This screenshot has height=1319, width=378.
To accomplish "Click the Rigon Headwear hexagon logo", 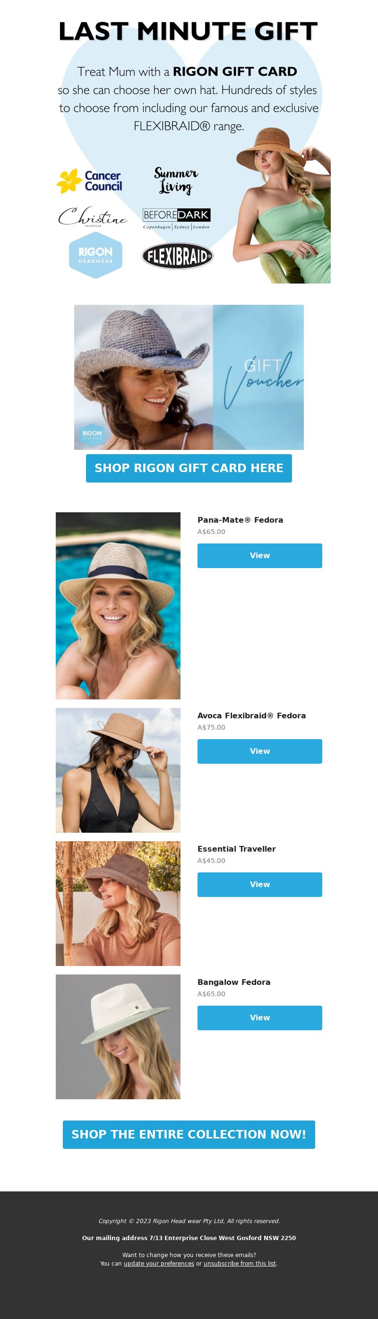I will pos(95,255).
